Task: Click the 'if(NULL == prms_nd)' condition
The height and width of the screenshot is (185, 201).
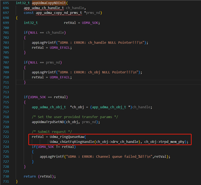Action: 43,62
